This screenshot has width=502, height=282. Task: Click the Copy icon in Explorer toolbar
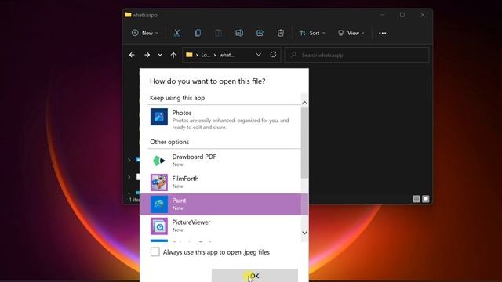(x=198, y=33)
